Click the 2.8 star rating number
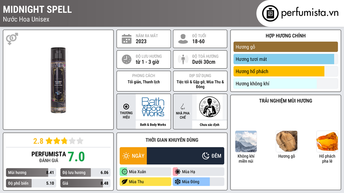 click(x=38, y=141)
